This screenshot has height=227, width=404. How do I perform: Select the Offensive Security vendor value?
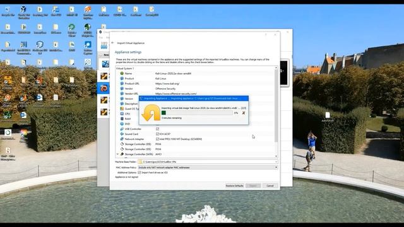165,88
